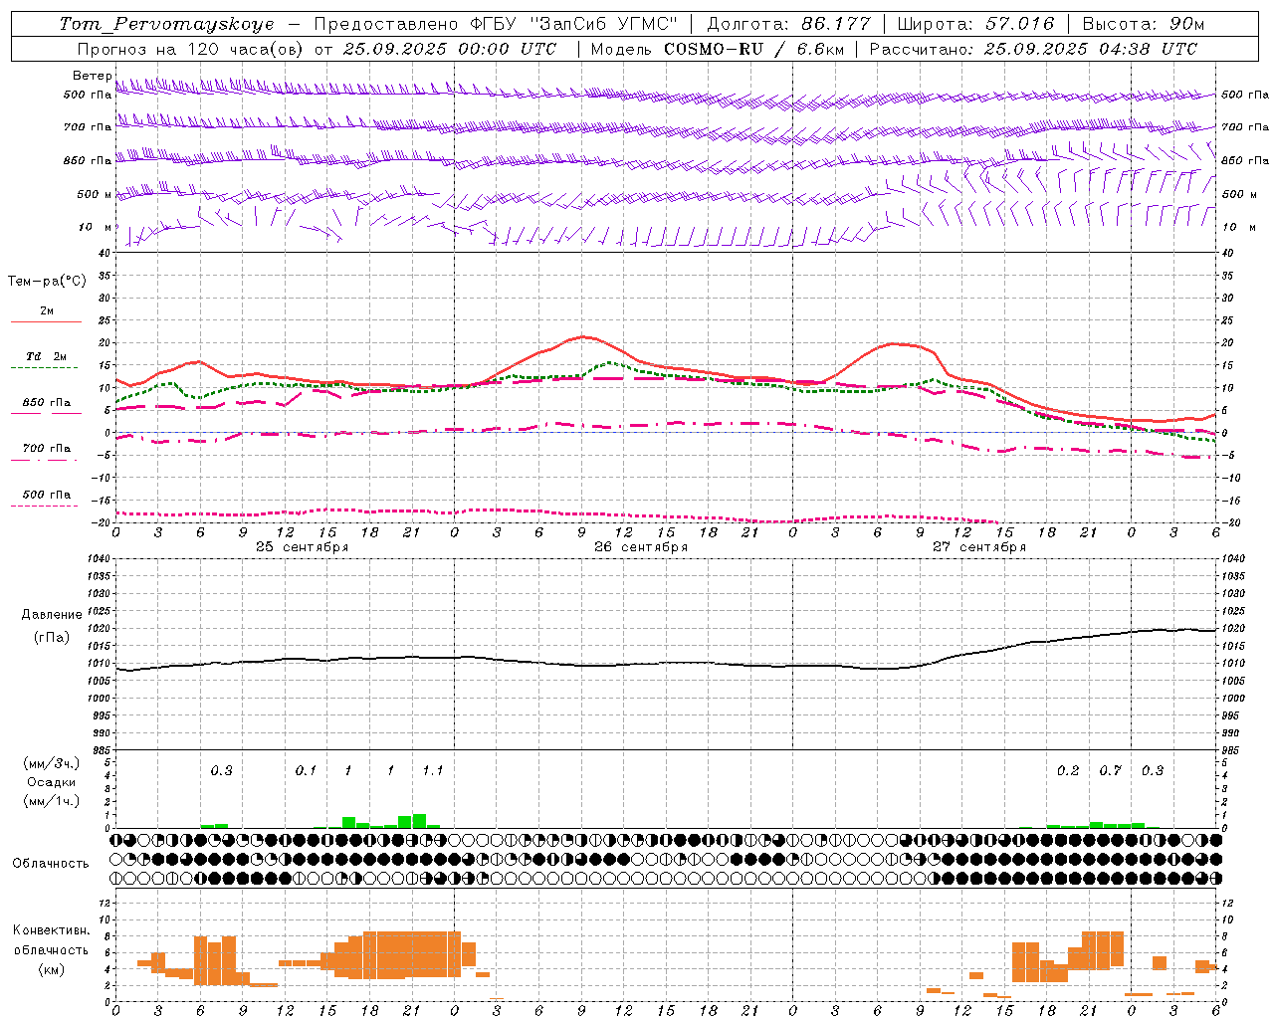Click the provider text ЗапСиб УГМС
The height and width of the screenshot is (1019, 1274).
pyautogui.click(x=603, y=24)
